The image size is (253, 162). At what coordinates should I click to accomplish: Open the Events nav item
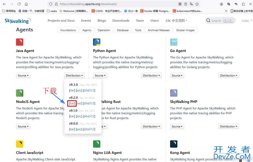(x=86, y=21)
